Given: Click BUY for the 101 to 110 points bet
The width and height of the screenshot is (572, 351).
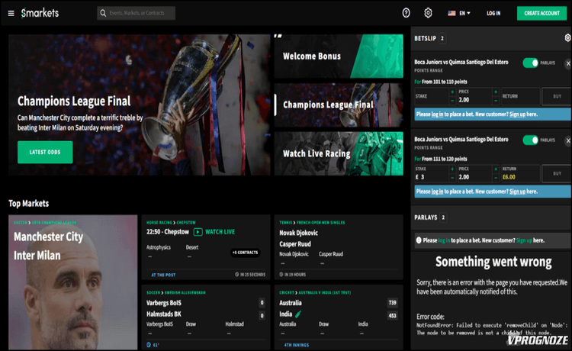Looking at the screenshot, I should (557, 96).
